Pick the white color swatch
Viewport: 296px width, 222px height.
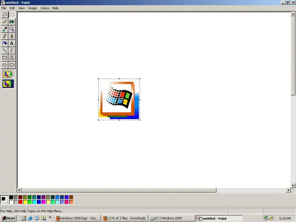click(11, 202)
